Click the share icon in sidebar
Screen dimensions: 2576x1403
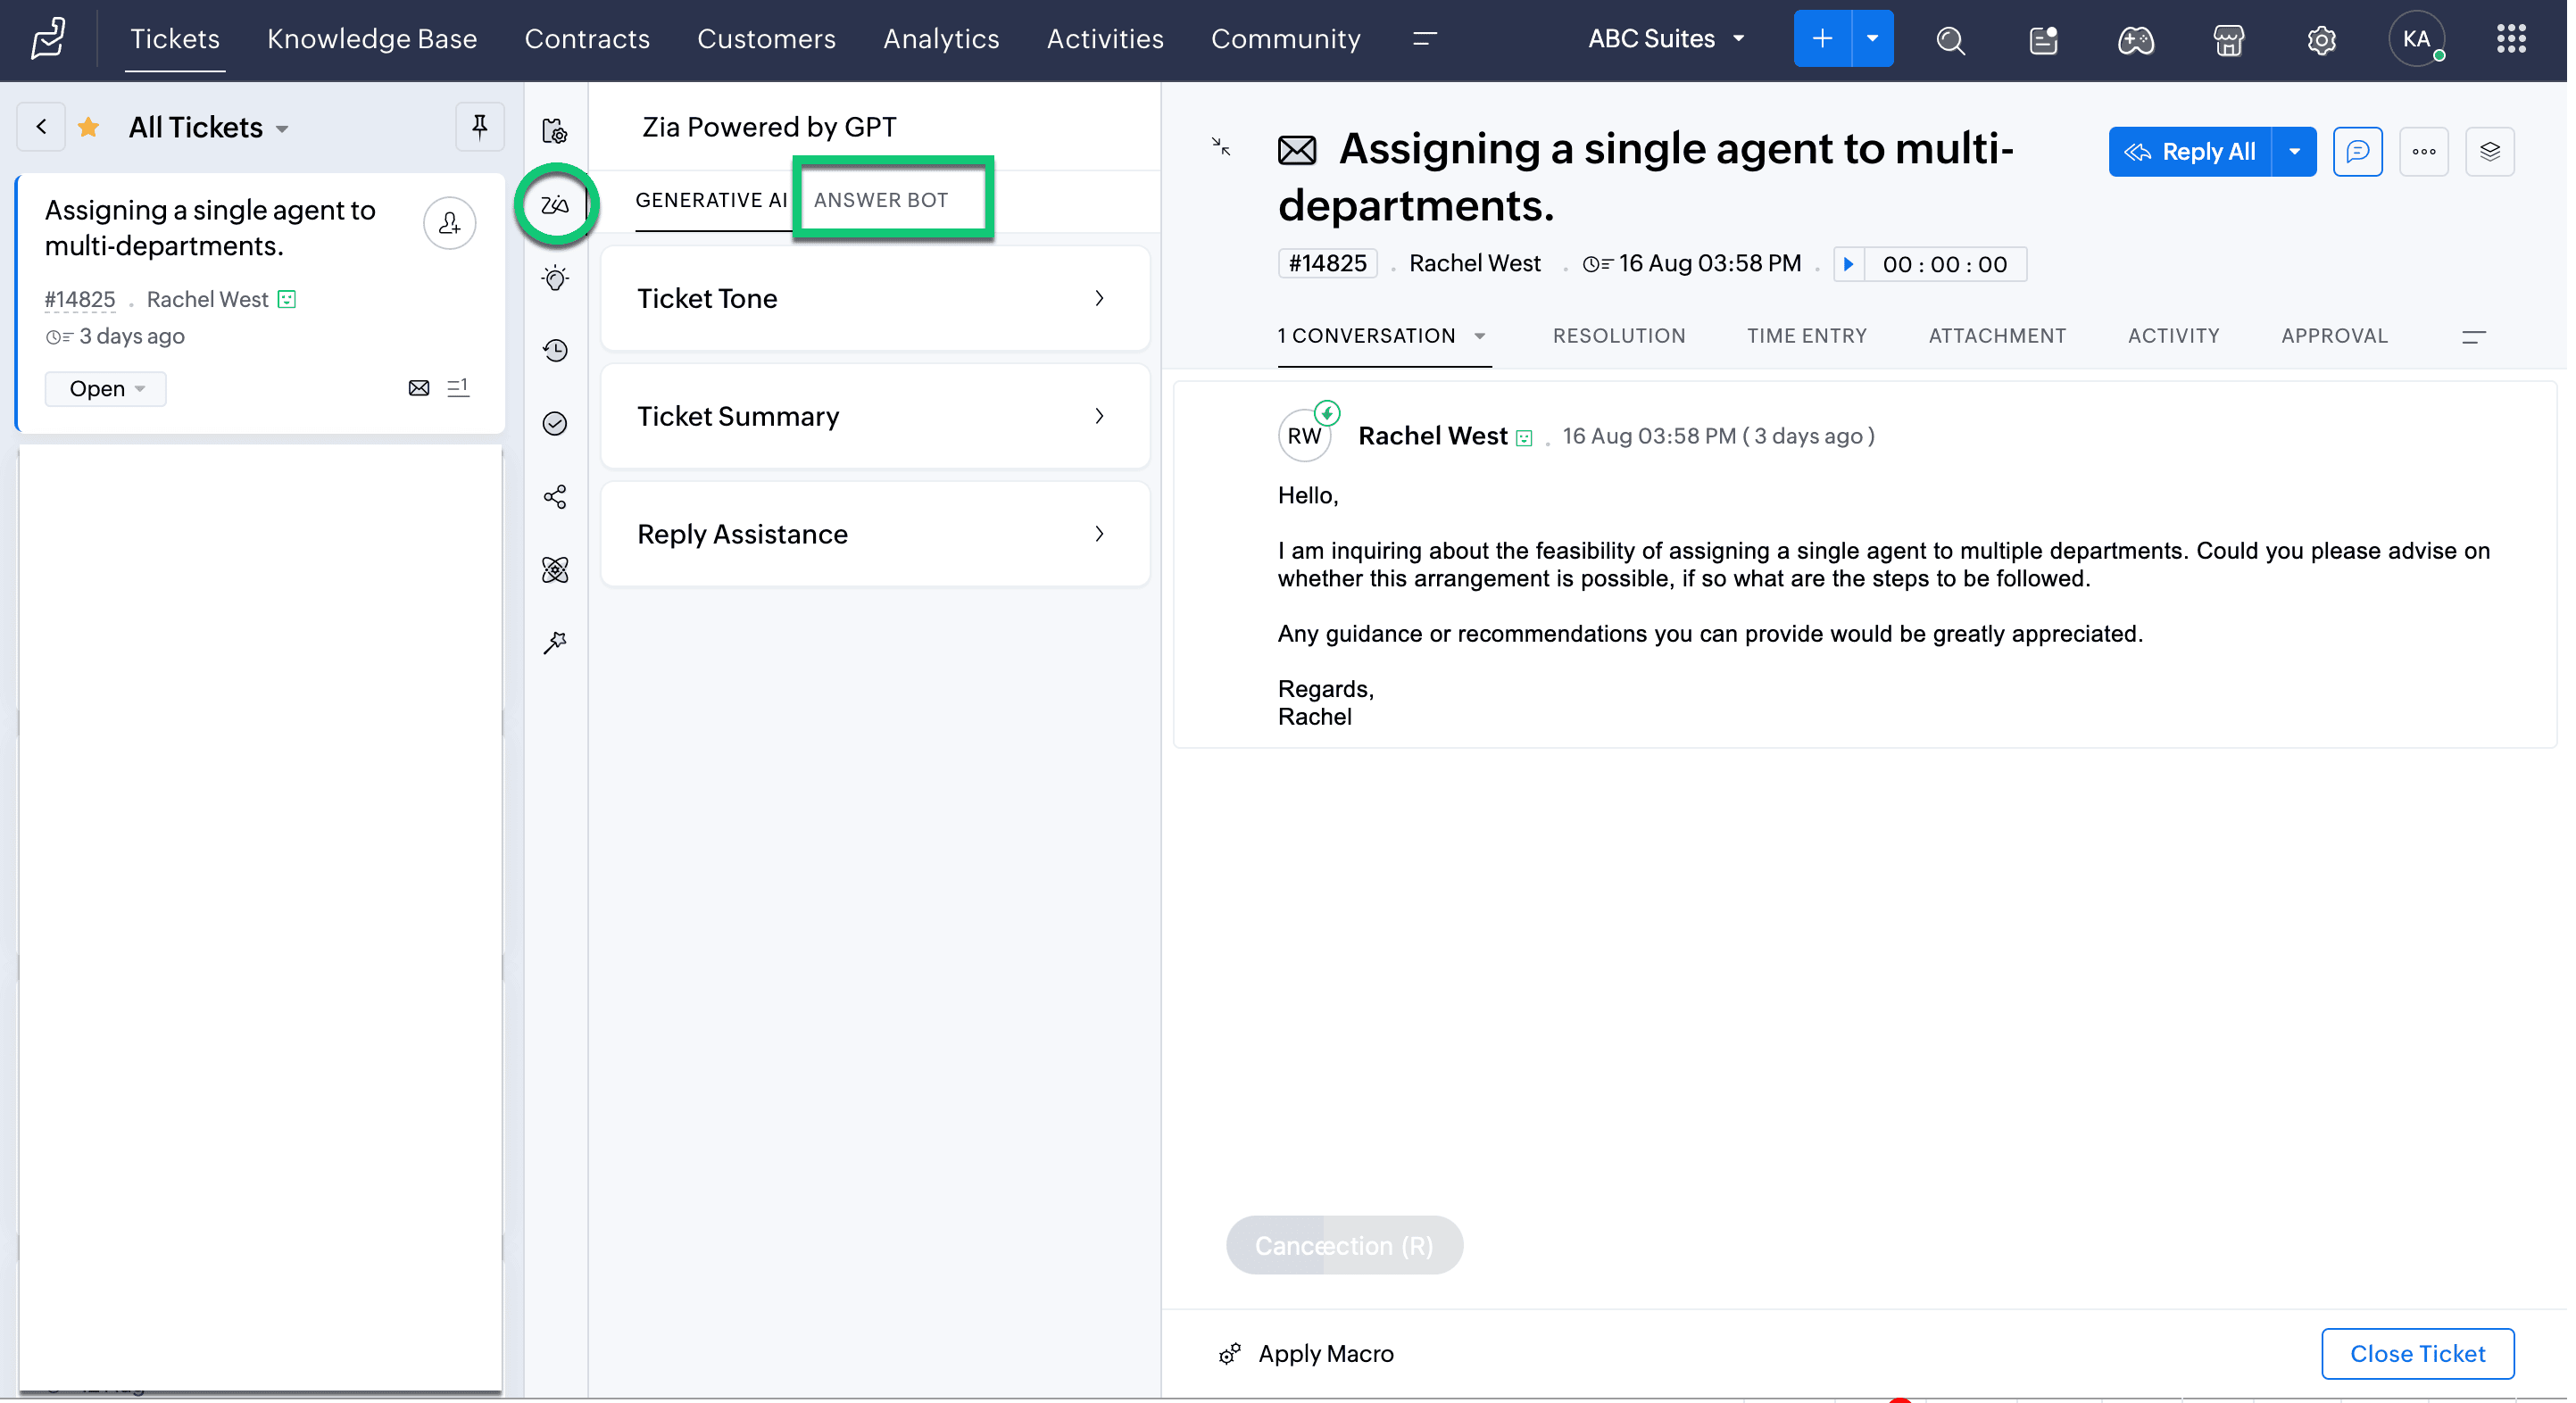tap(556, 497)
